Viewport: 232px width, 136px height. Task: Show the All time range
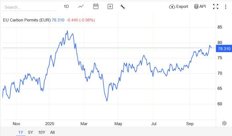pyautogui.click(x=52, y=132)
